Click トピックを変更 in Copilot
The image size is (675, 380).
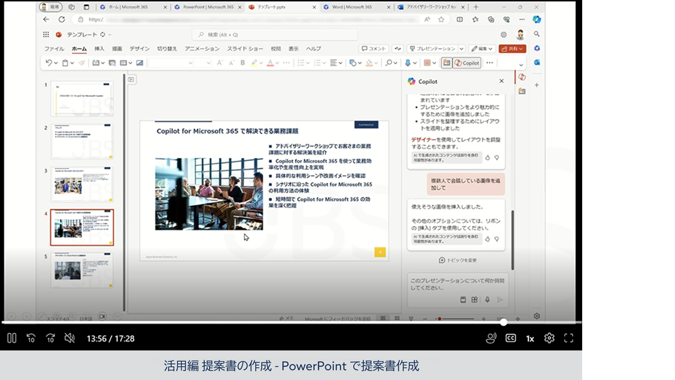coord(458,260)
